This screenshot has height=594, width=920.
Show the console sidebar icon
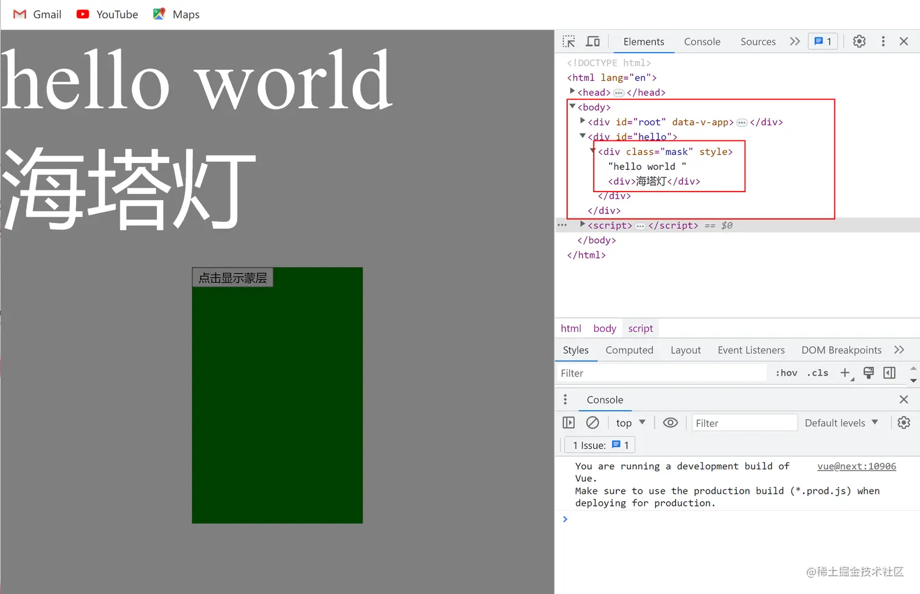tap(569, 423)
